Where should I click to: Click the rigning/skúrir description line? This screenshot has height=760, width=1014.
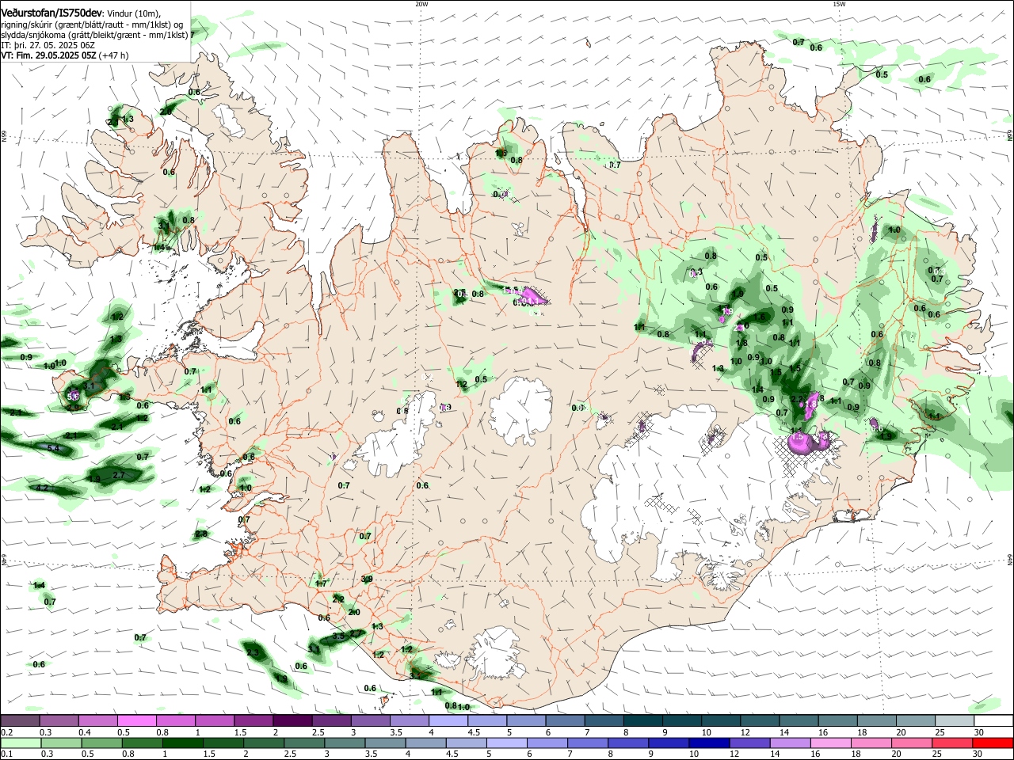(x=92, y=25)
